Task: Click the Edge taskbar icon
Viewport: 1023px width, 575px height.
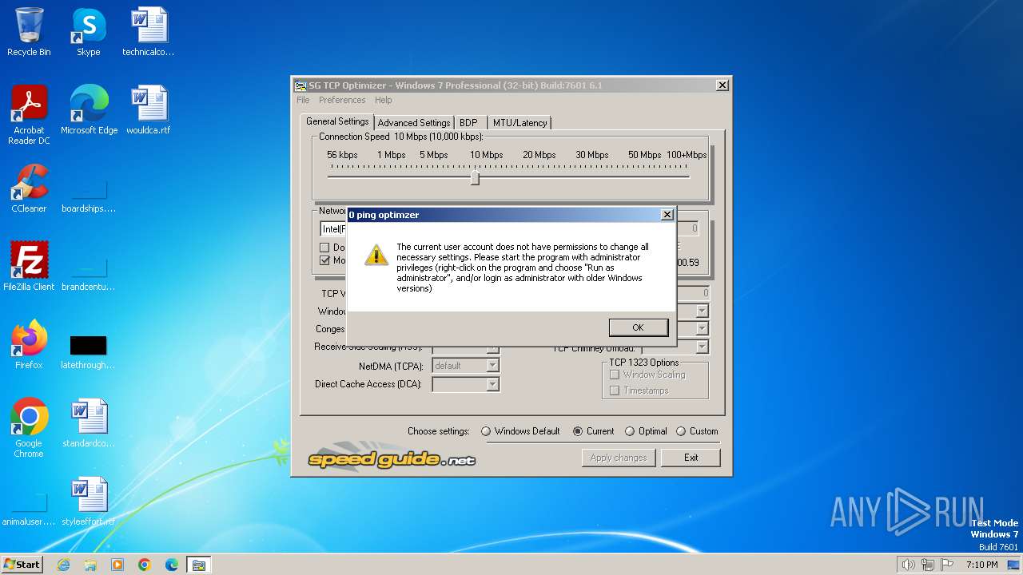Action: pos(172,565)
